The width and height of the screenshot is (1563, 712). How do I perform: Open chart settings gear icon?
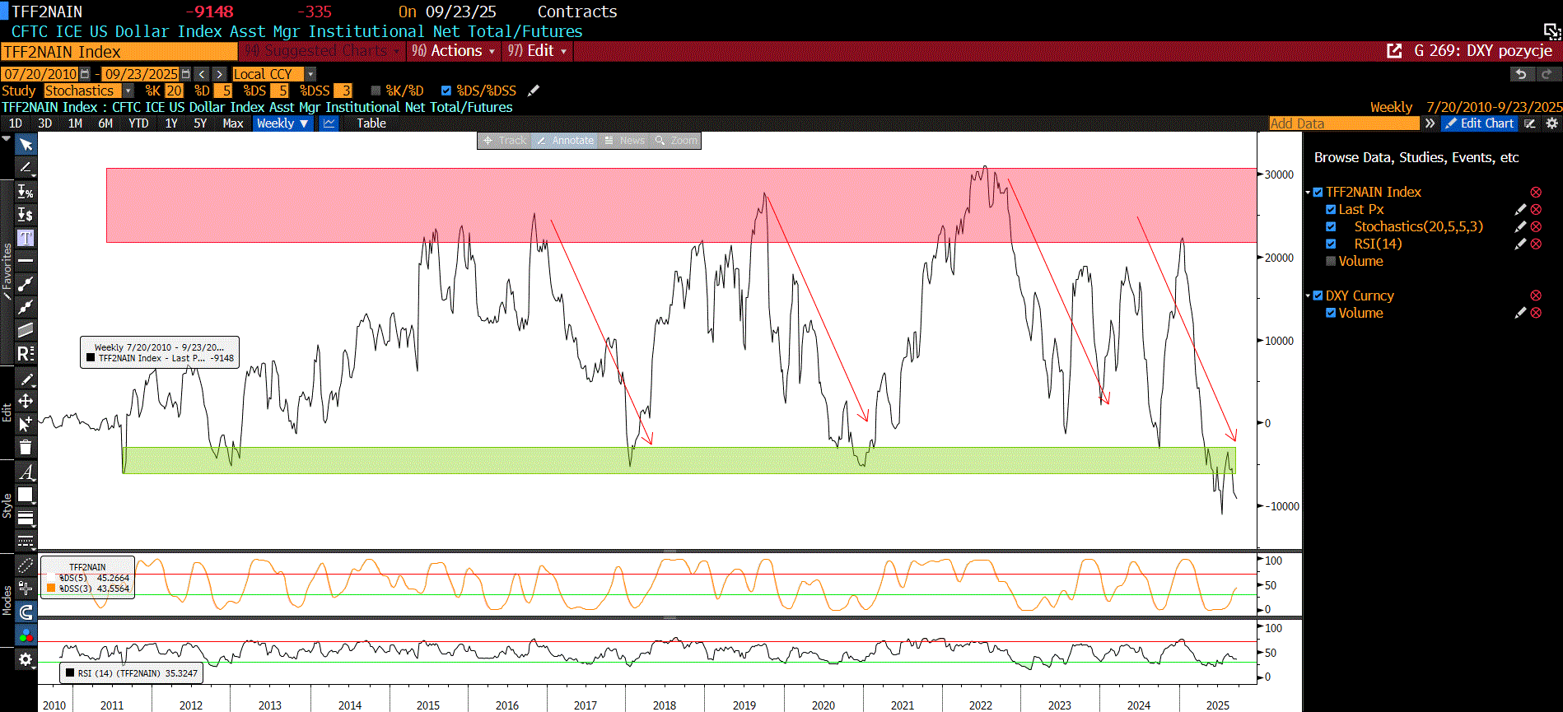pos(1552,123)
